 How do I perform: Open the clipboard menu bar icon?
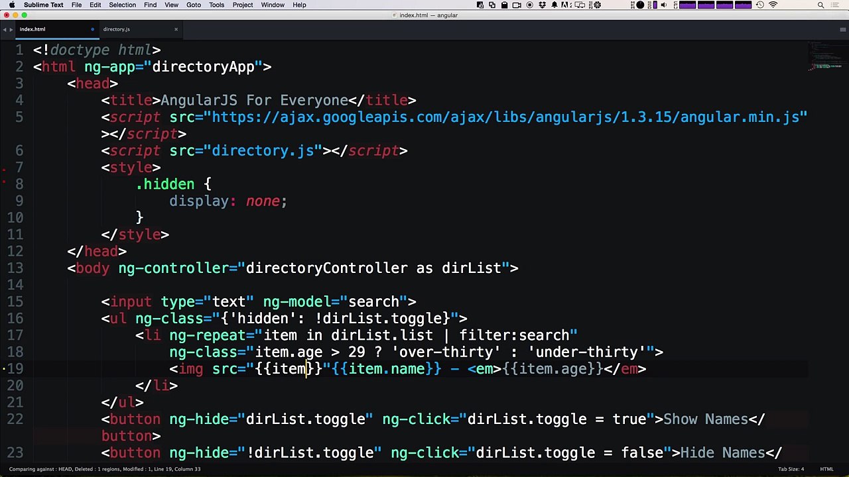pyautogui.click(x=505, y=5)
